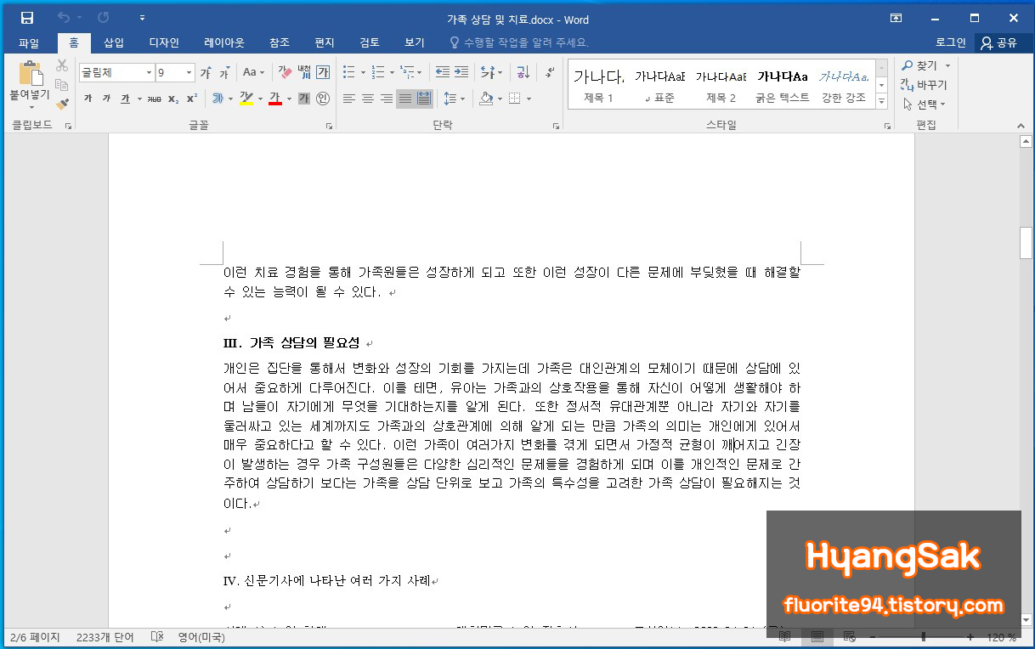Image resolution: width=1035 pixels, height=649 pixels.
Task: Click the character border 가 icon
Action: [323, 73]
